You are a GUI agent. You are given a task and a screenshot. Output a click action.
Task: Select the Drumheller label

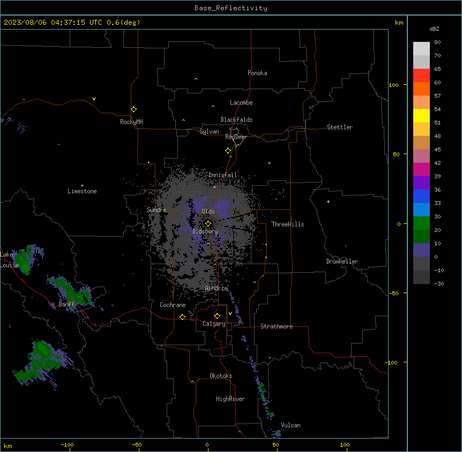click(x=342, y=261)
